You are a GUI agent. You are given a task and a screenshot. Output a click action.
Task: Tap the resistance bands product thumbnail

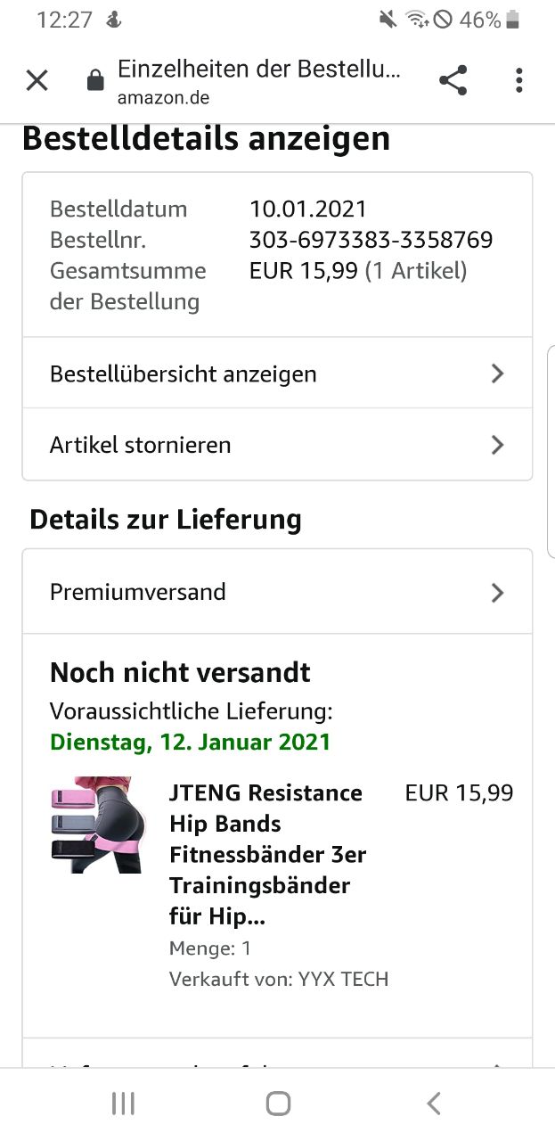94,825
